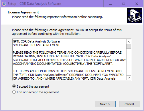This screenshot has height=111, width=144.
Task: Close the CDR Data Analysis Software setup window
Action: (137, 4)
